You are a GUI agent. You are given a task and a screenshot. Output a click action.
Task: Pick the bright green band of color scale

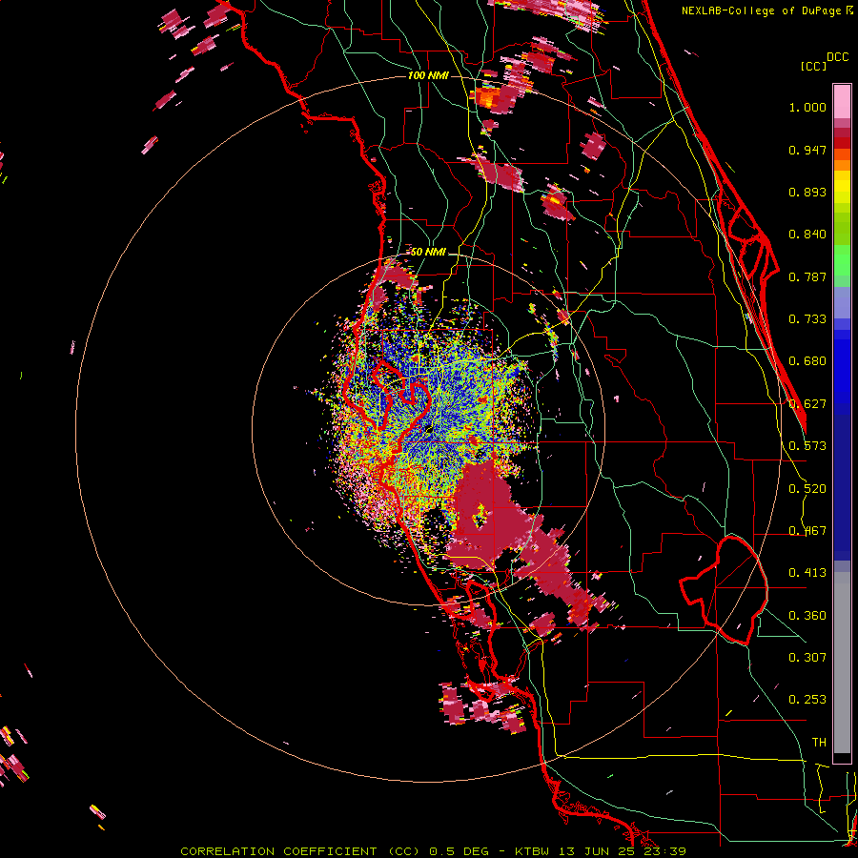(842, 260)
